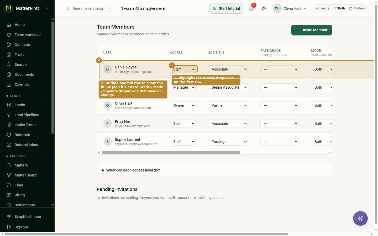Click the Documents icon in sidebar
The width and height of the screenshot is (378, 236).
click(x=9, y=74)
